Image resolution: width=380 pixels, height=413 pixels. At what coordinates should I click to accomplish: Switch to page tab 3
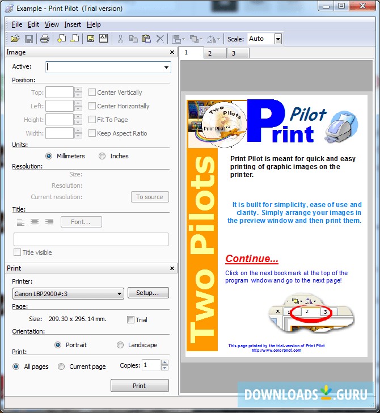(x=238, y=53)
